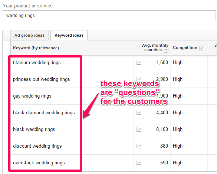Viewport: 217px width, 174px height.
Task: Select keyword gay wedding rings
Action: pyautogui.click(x=32, y=96)
